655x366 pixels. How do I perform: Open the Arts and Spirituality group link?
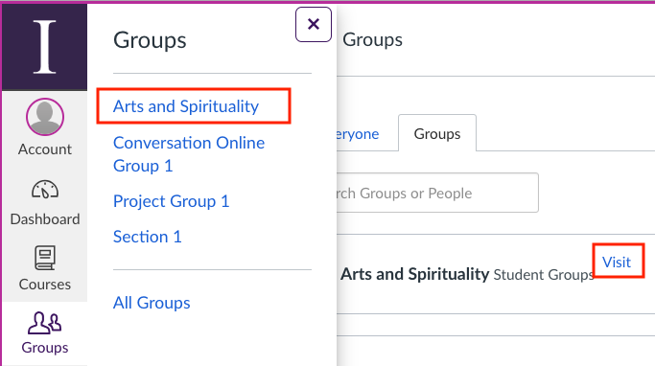(x=186, y=106)
